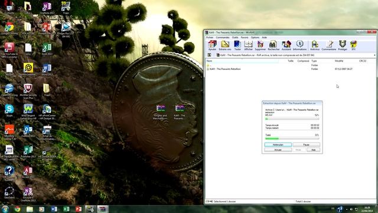Viewport: 378px width, 213px height.
Task: Sort by the CRC32 column header
Action: pos(363,61)
